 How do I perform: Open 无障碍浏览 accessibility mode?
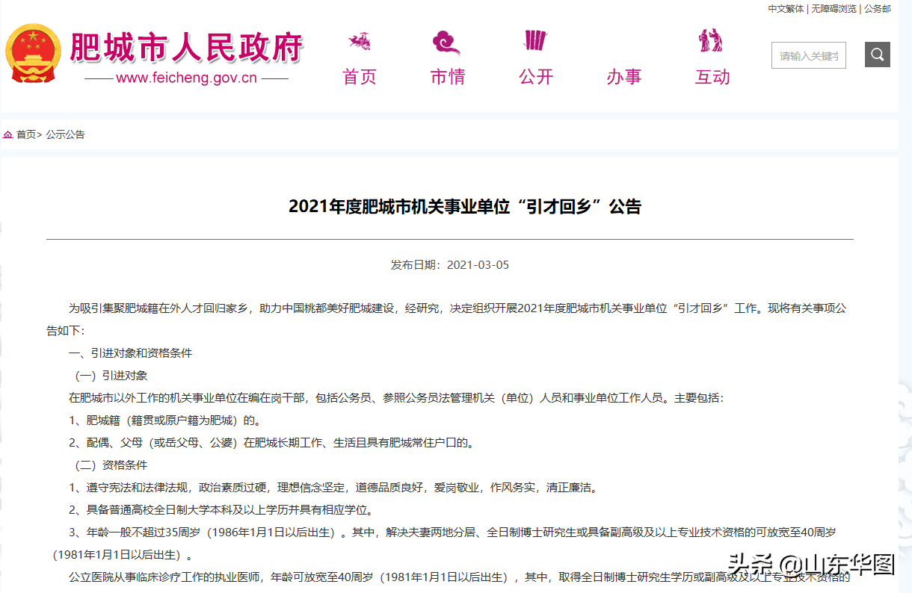834,9
